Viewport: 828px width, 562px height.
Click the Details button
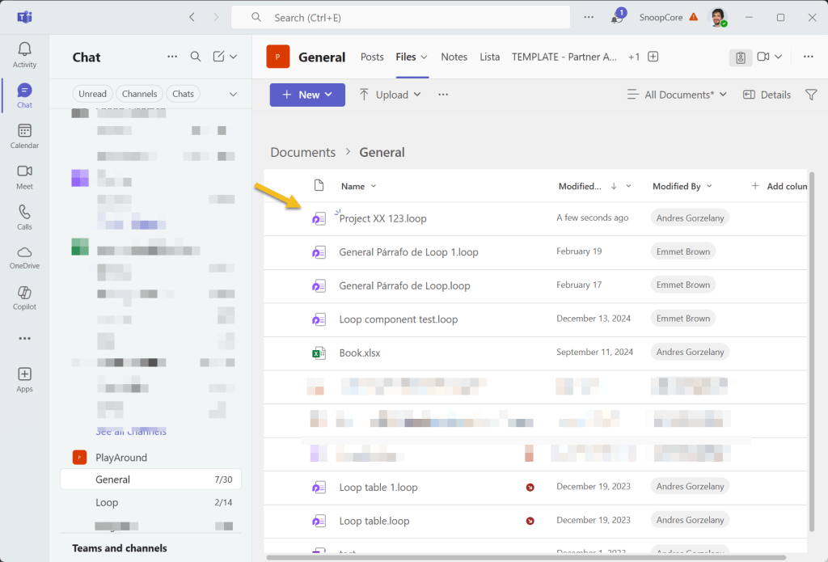pos(767,95)
